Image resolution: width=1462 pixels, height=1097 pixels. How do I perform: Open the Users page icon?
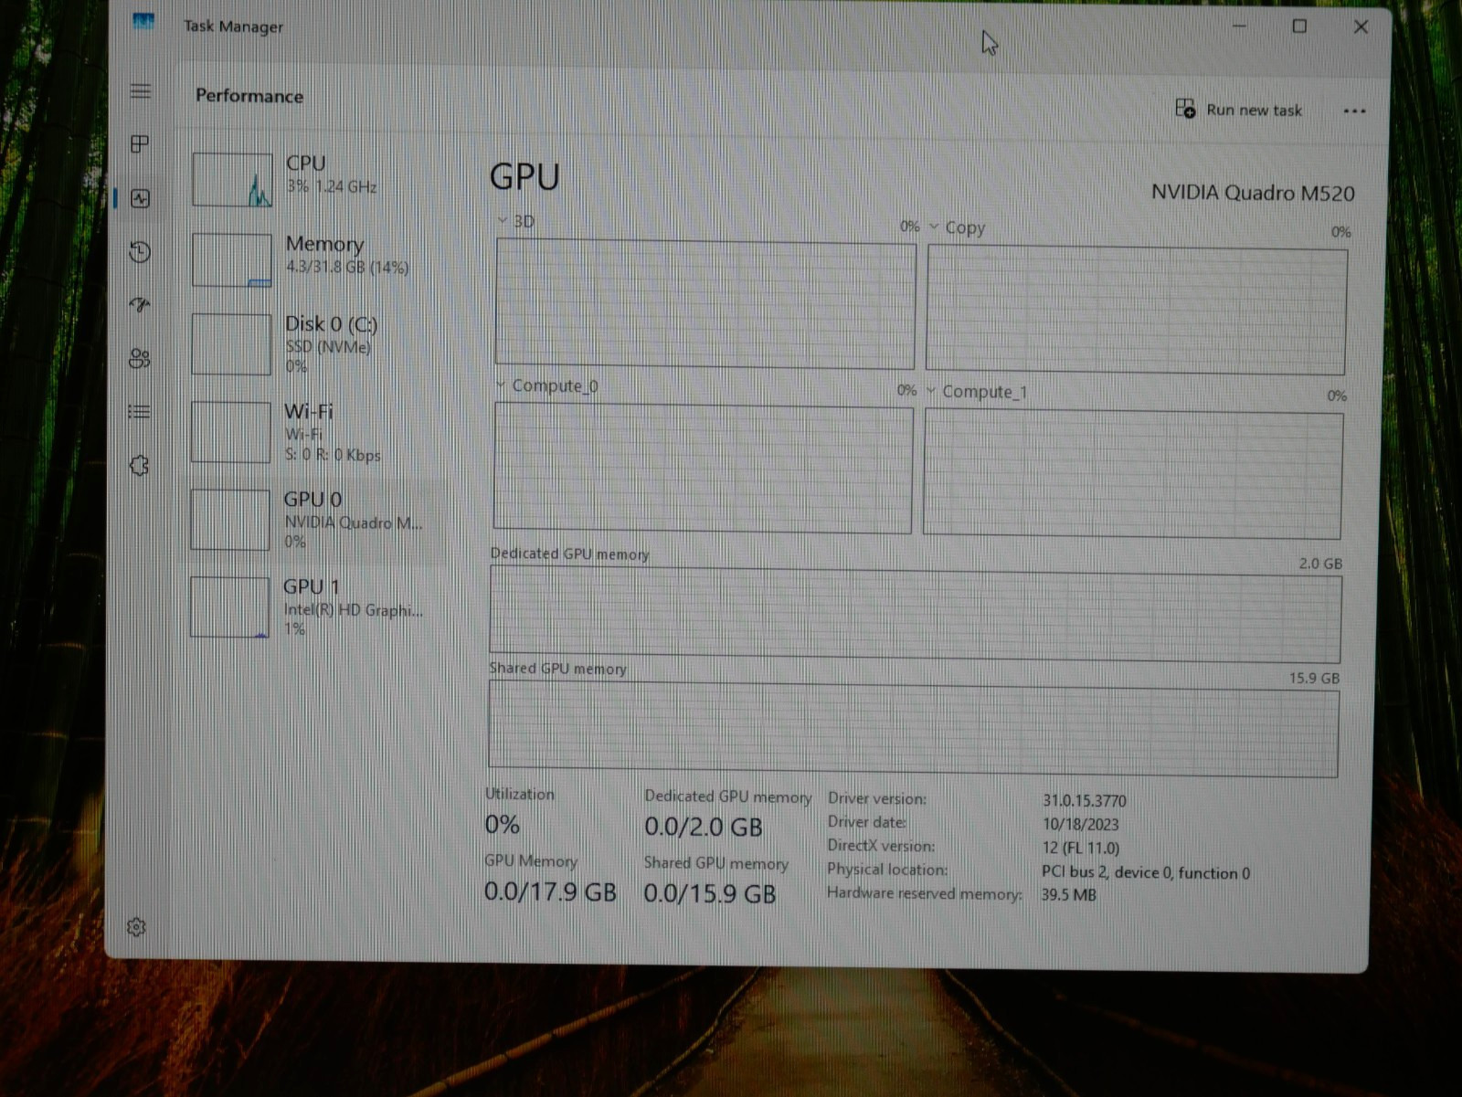click(x=139, y=359)
